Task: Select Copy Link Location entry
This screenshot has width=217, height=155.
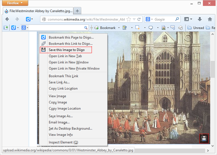Action: pos(73,88)
